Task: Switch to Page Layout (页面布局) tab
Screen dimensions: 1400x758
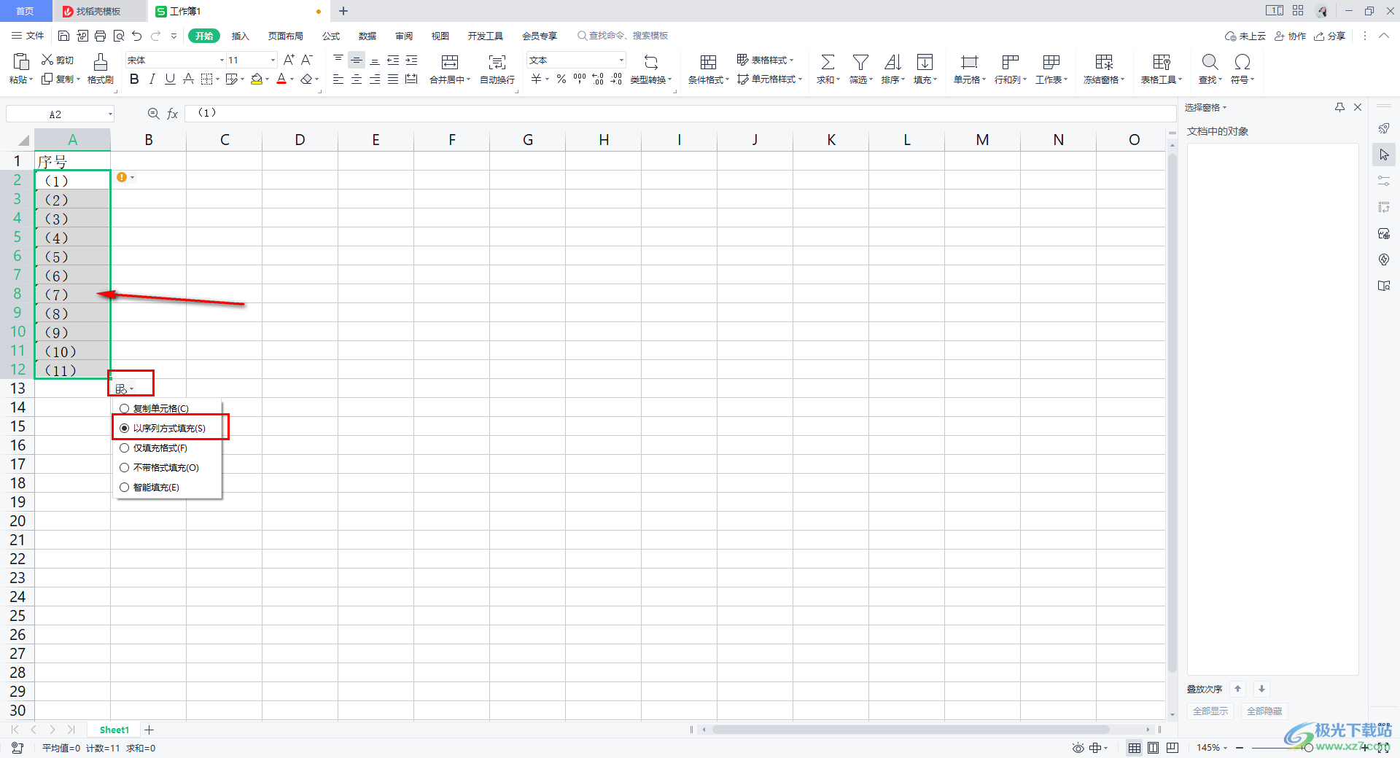Action: coord(286,36)
